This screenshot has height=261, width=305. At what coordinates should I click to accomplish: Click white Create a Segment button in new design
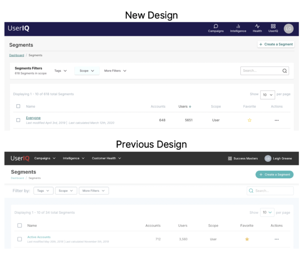(x=276, y=44)
